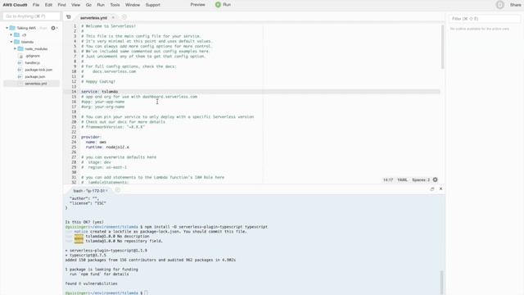The height and width of the screenshot is (295, 524).
Task: Maximize the terminal panel
Action: [432, 189]
